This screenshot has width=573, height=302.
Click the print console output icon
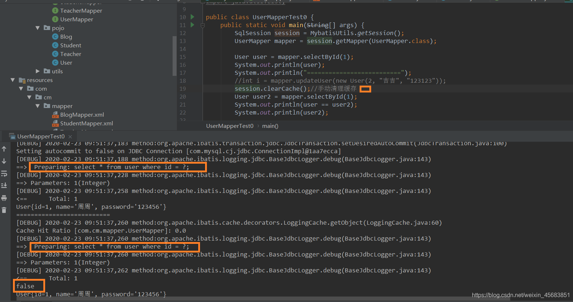click(4, 198)
